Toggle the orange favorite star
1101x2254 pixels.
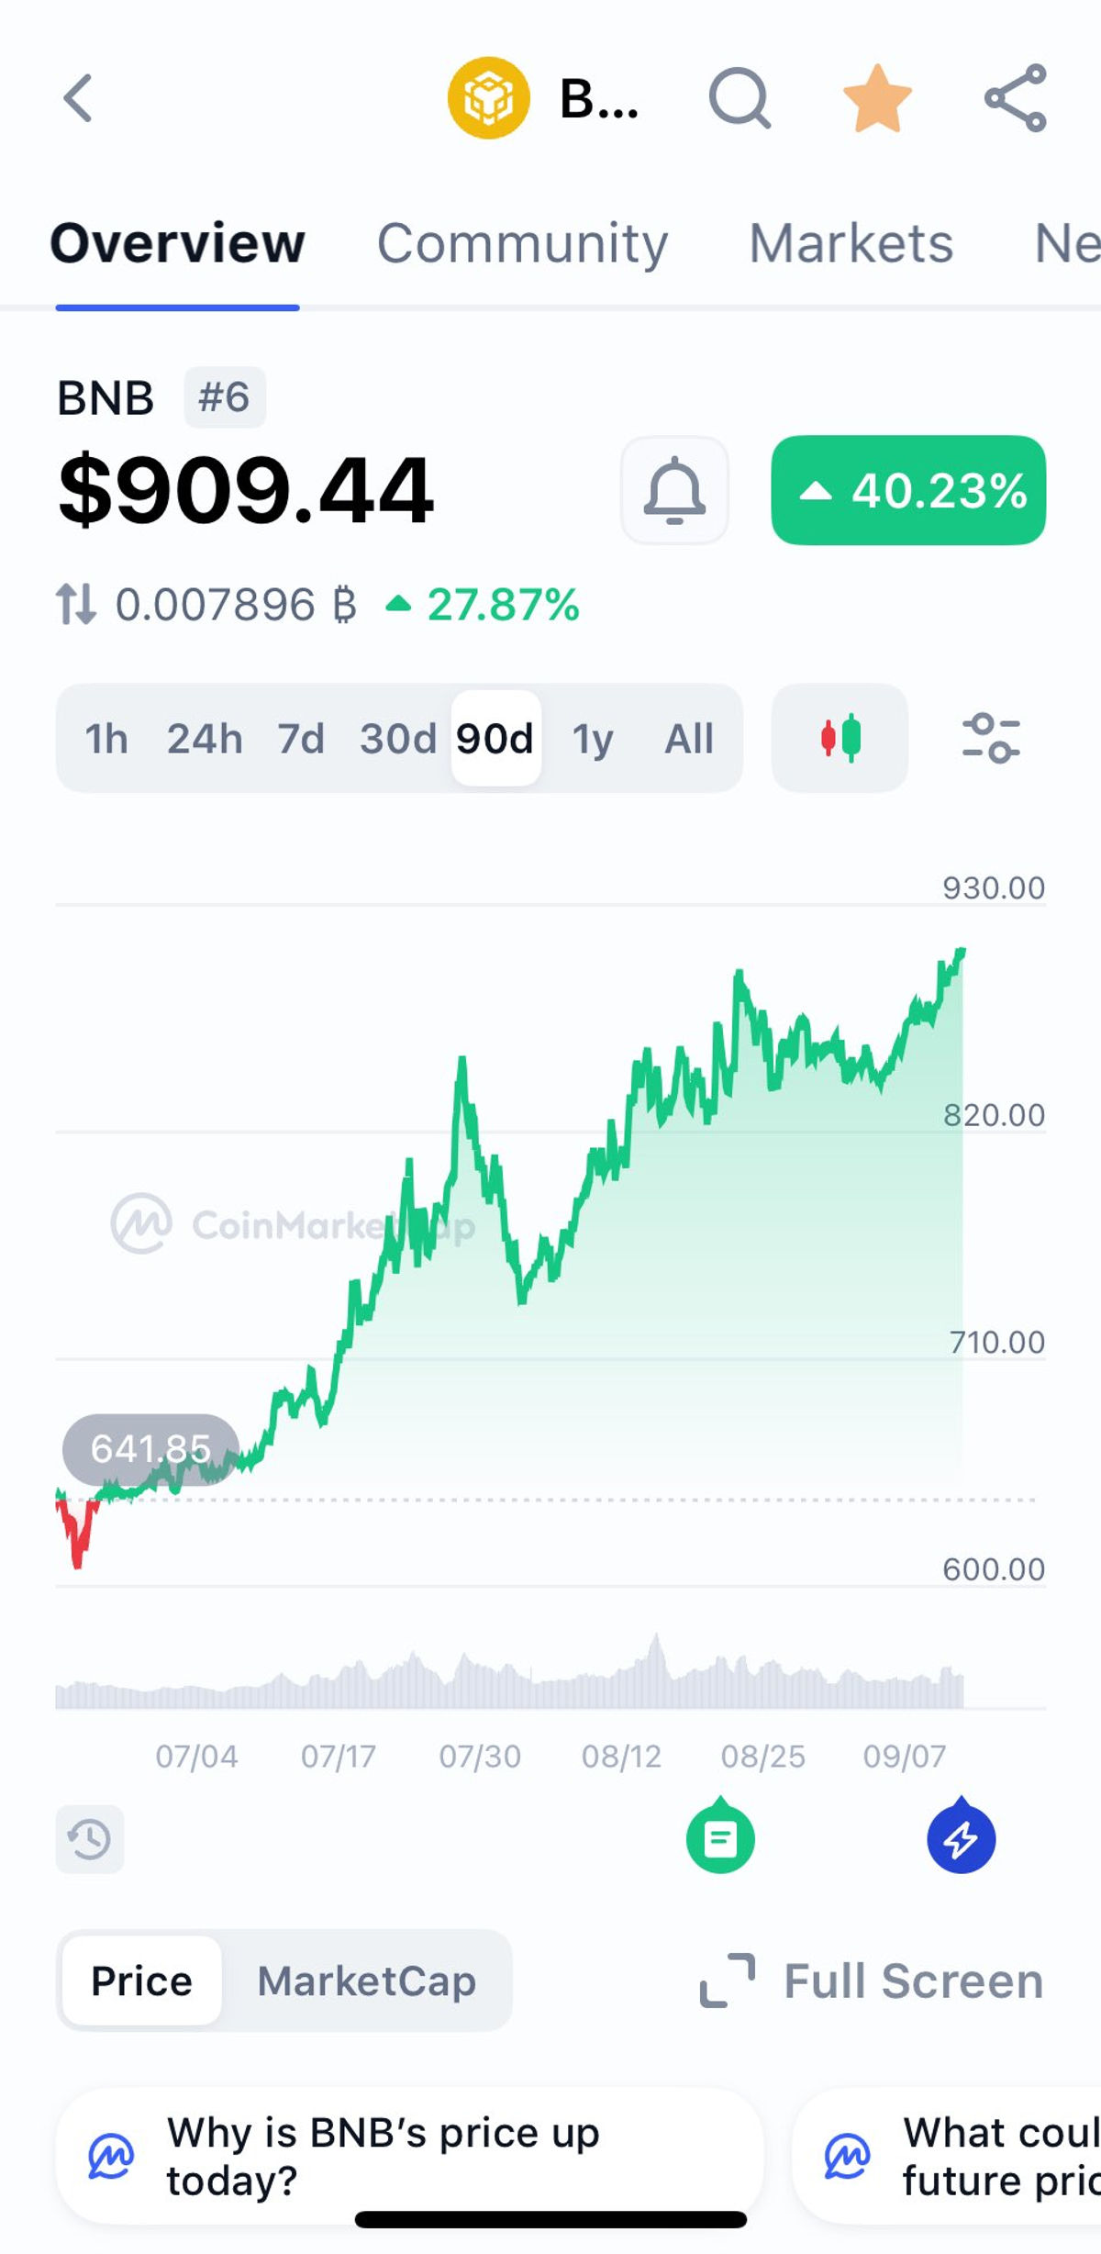[877, 98]
